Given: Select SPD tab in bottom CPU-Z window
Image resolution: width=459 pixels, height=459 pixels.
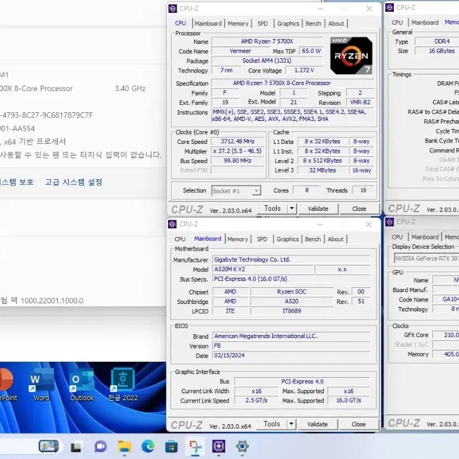Looking at the screenshot, I should [x=262, y=239].
